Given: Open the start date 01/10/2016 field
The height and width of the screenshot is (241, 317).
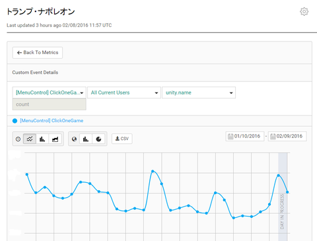Looking at the screenshot, I should [x=245, y=136].
